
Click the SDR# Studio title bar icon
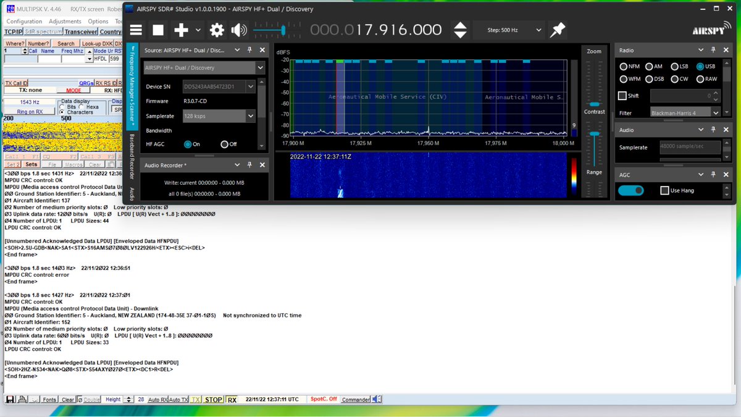pyautogui.click(x=130, y=9)
